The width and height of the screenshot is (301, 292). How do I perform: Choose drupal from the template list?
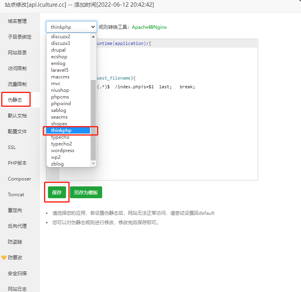click(68, 50)
